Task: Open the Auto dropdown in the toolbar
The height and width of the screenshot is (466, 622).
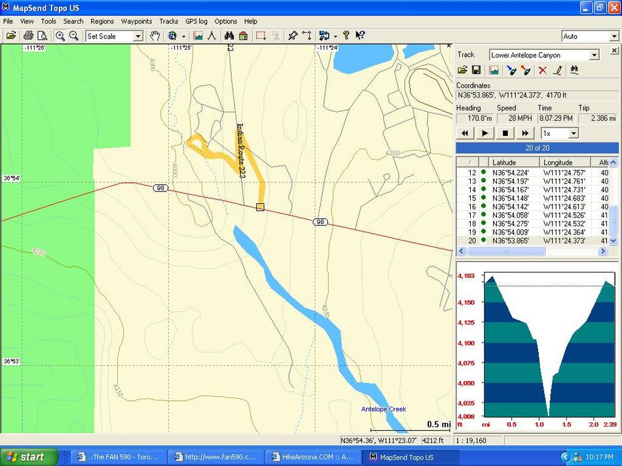Action: pyautogui.click(x=613, y=36)
